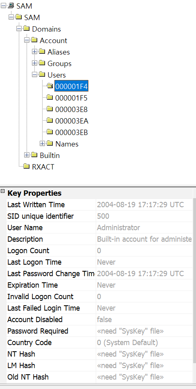Expand the Aliases node
The width and height of the screenshot is (196, 389).
[x=35, y=52]
